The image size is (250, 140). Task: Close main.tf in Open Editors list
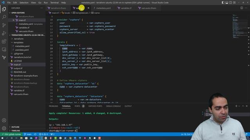[x=13, y=20]
